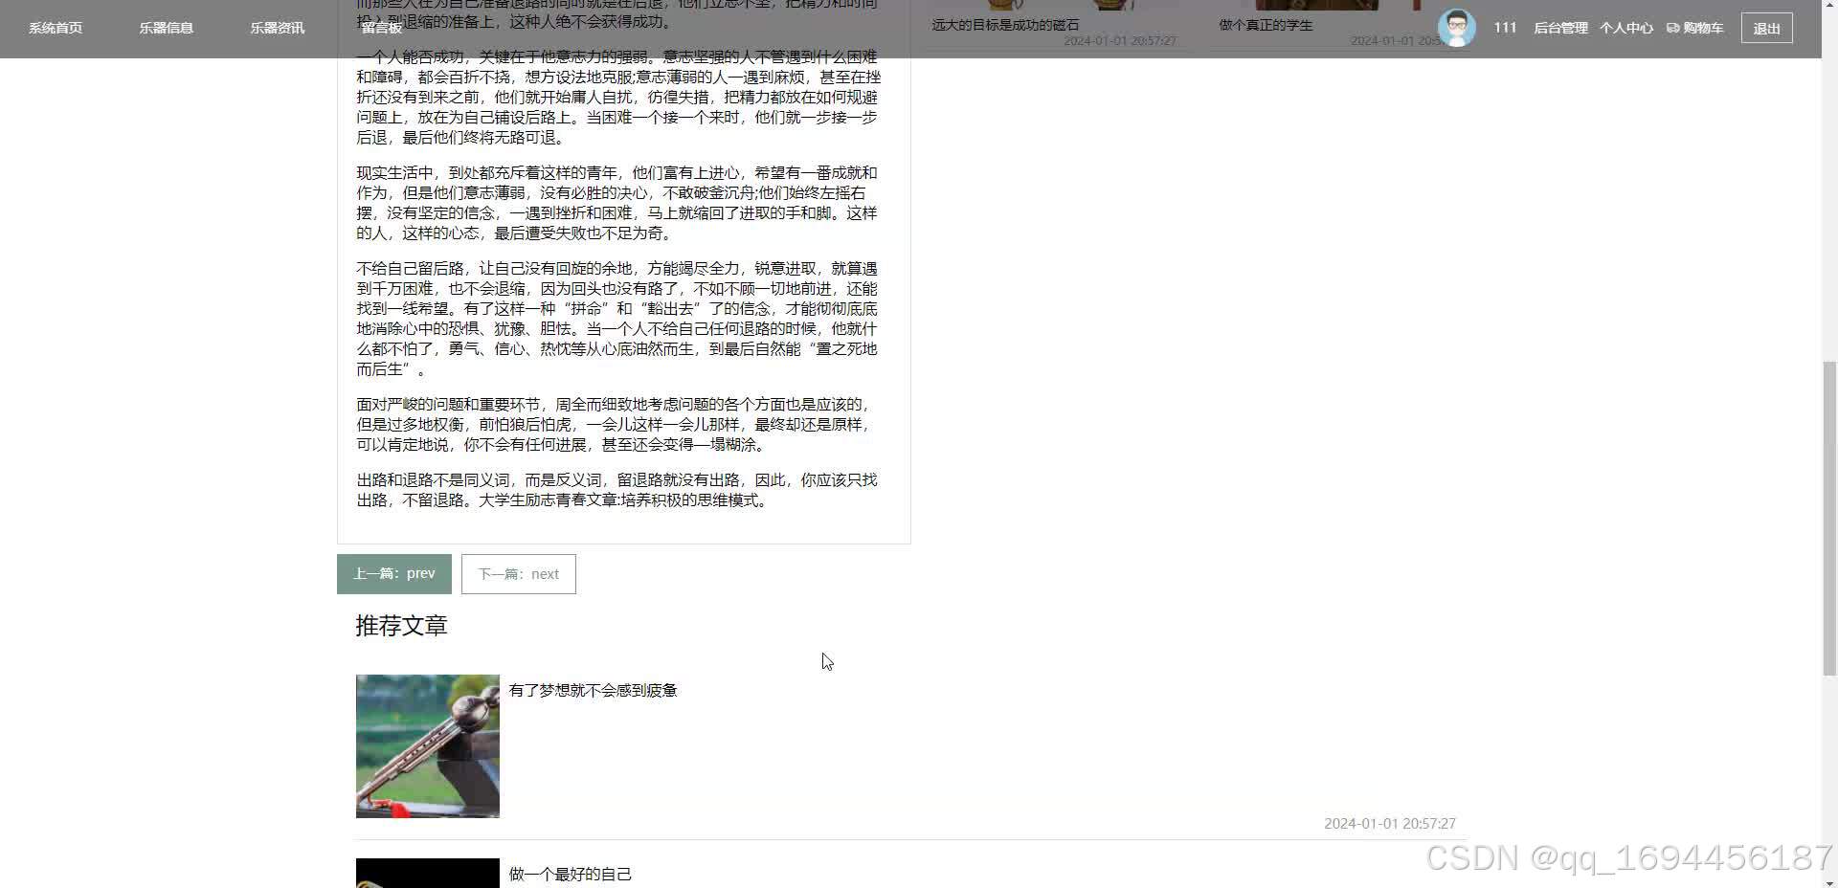Open the 系统首页 nav item
Screen dimensions: 1838x888
coord(56,28)
